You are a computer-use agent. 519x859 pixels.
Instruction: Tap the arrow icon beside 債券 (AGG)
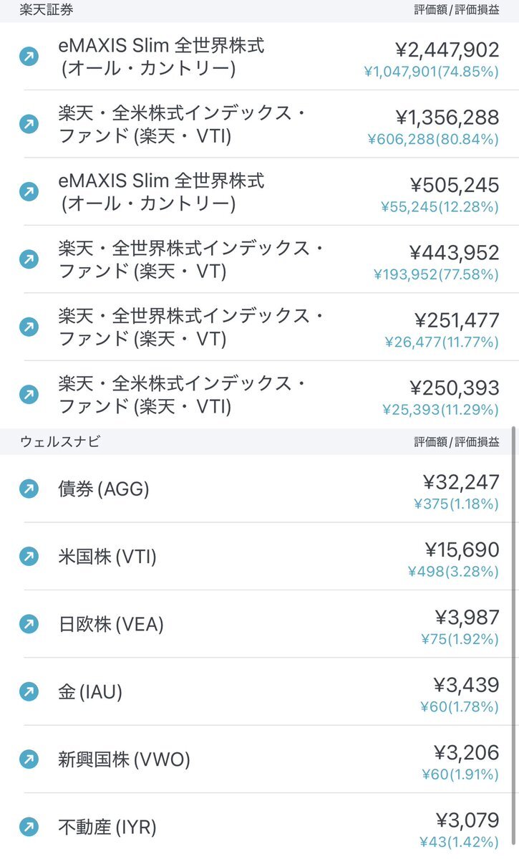(29, 488)
